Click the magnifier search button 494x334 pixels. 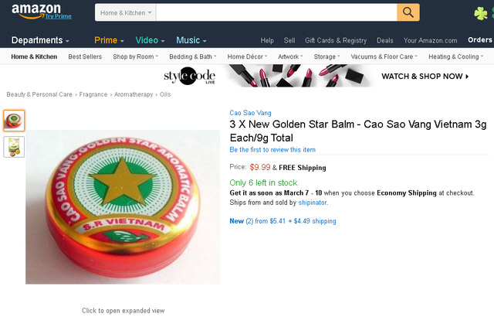click(408, 12)
